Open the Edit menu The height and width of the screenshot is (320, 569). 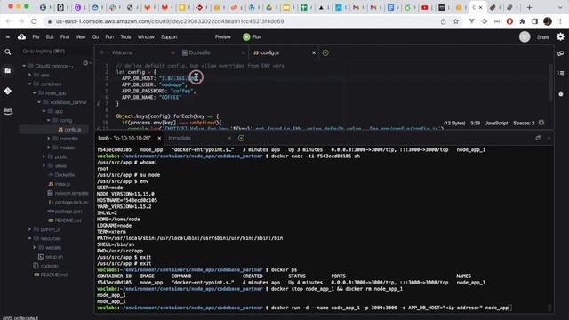(50, 37)
